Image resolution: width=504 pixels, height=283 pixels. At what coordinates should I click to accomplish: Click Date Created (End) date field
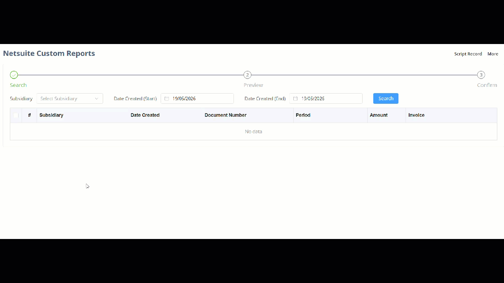(326, 99)
